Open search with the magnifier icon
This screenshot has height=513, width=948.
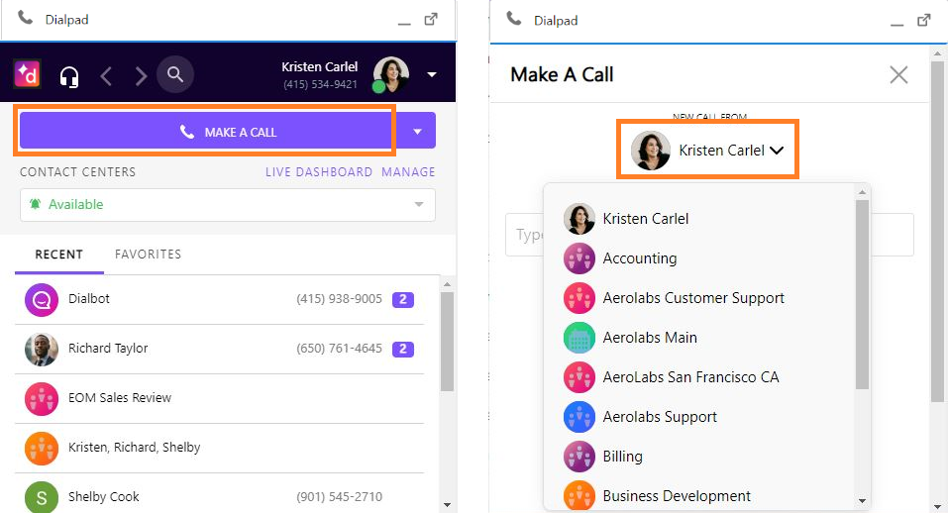click(x=175, y=74)
